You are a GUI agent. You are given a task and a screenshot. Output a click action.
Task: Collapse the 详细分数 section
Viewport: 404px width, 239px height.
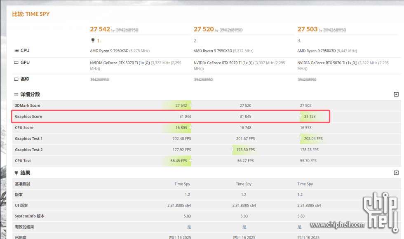[396, 94]
